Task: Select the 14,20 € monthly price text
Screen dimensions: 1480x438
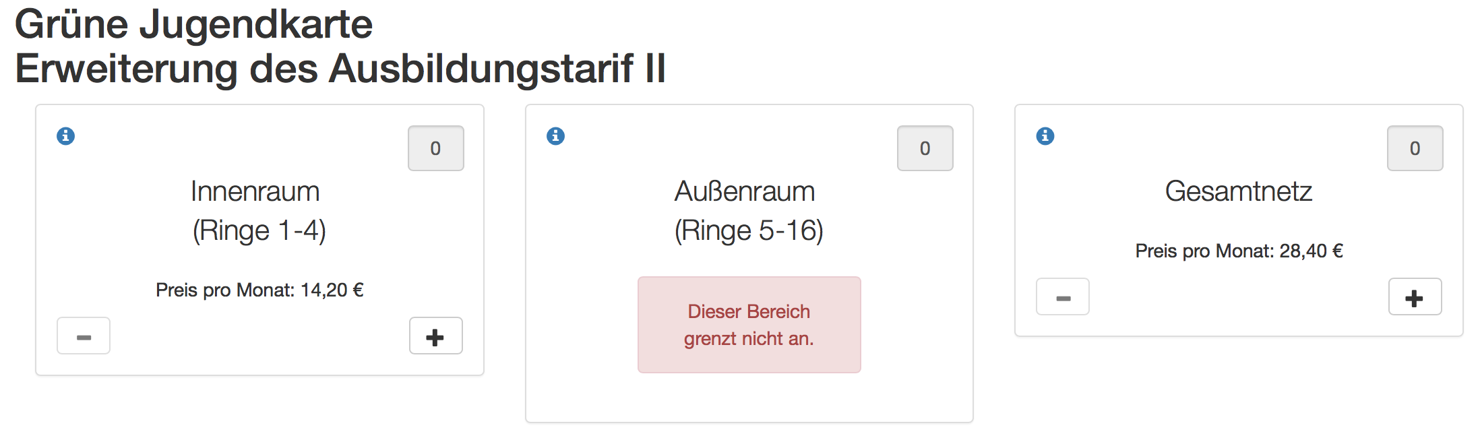Action: coord(259,290)
